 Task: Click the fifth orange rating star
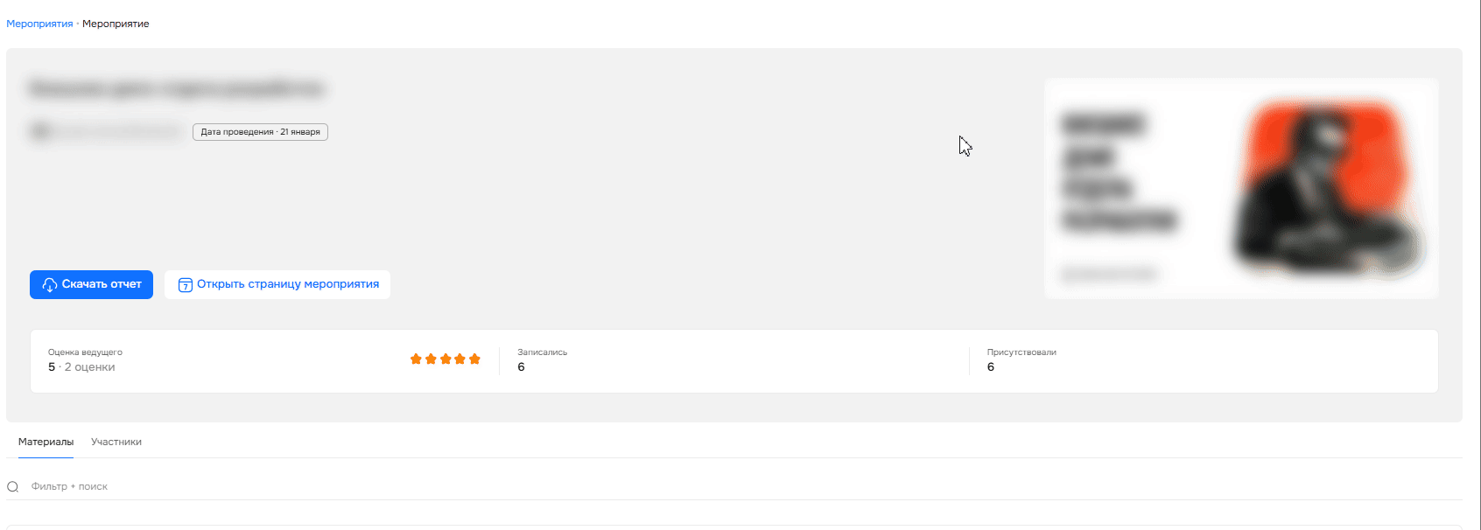click(x=474, y=359)
